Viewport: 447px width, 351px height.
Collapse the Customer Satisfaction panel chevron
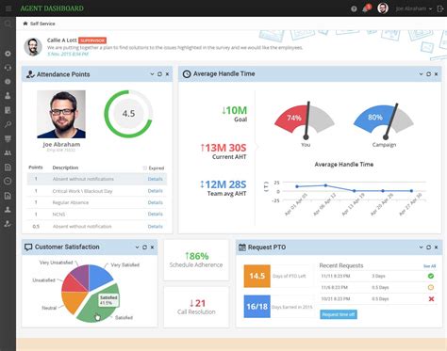coord(137,247)
